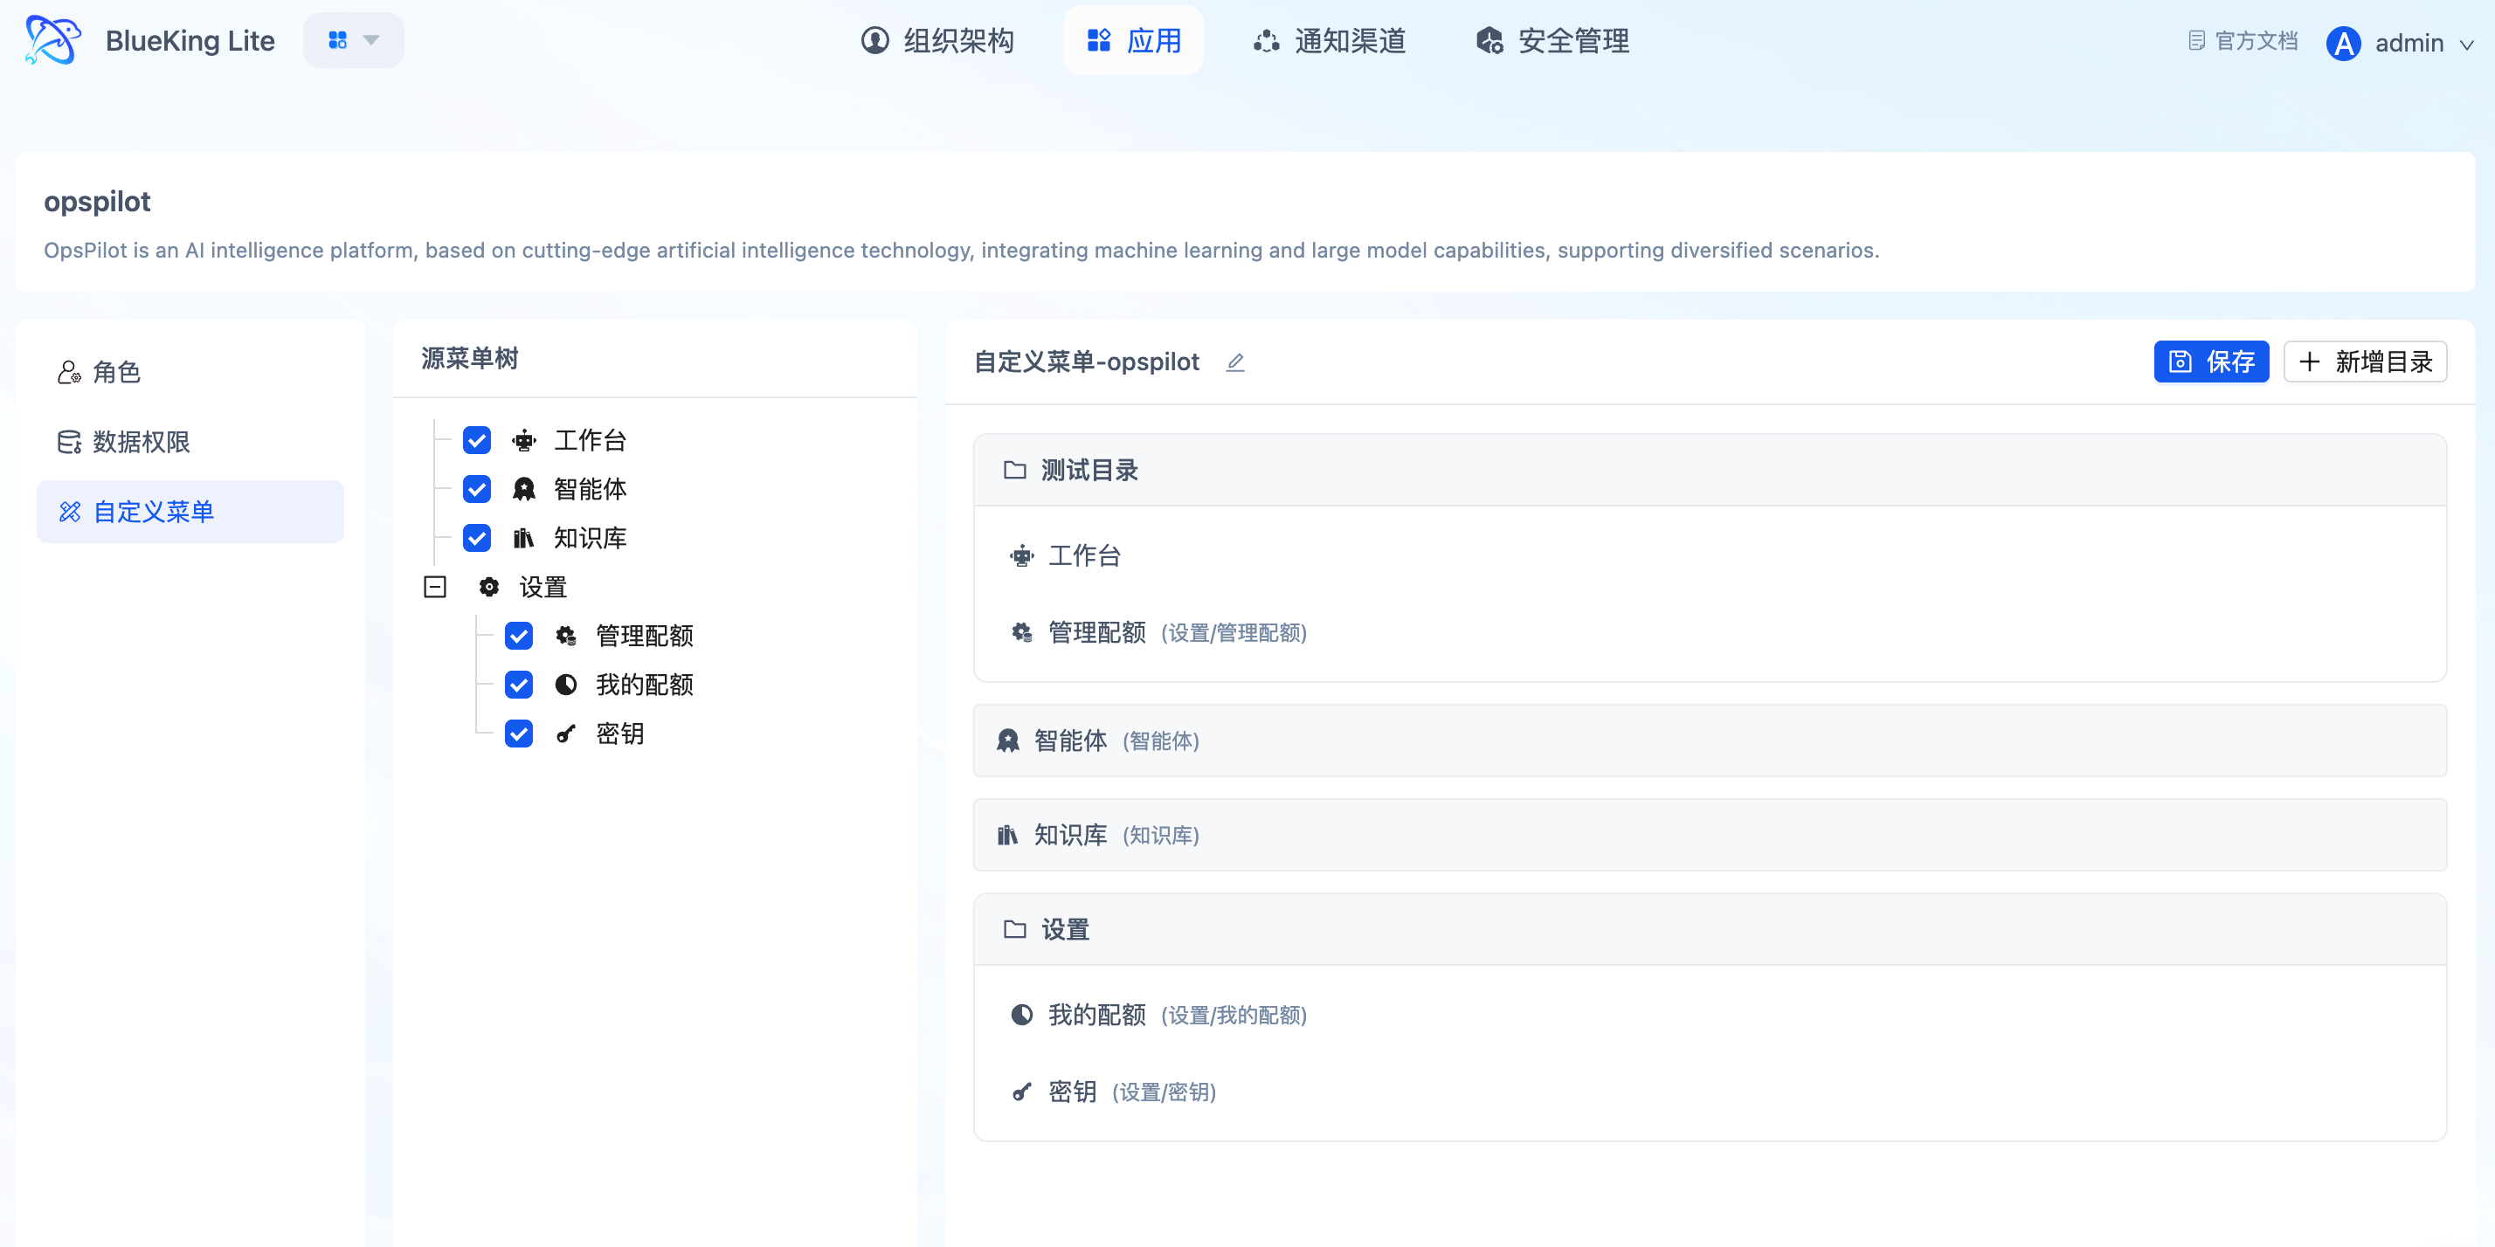Click the books icon of 知识库 in the custom menu
Screen dimensions: 2495x1247
(1007, 835)
